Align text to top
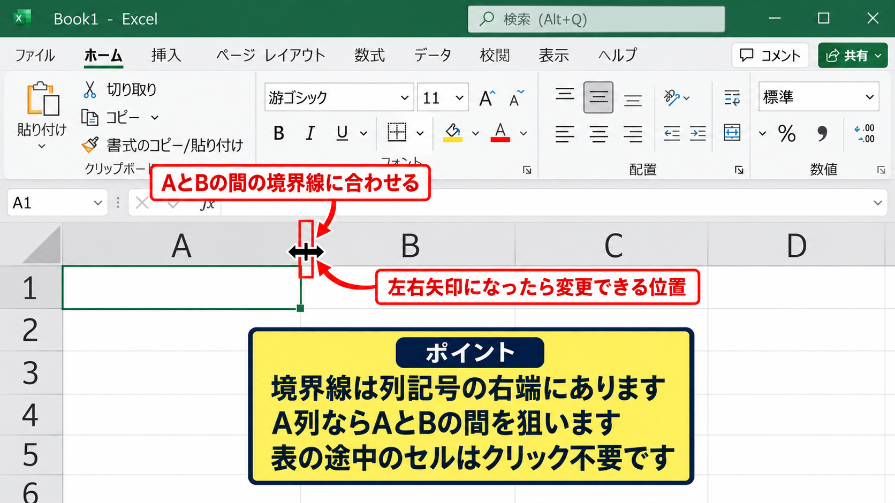 coord(564,96)
